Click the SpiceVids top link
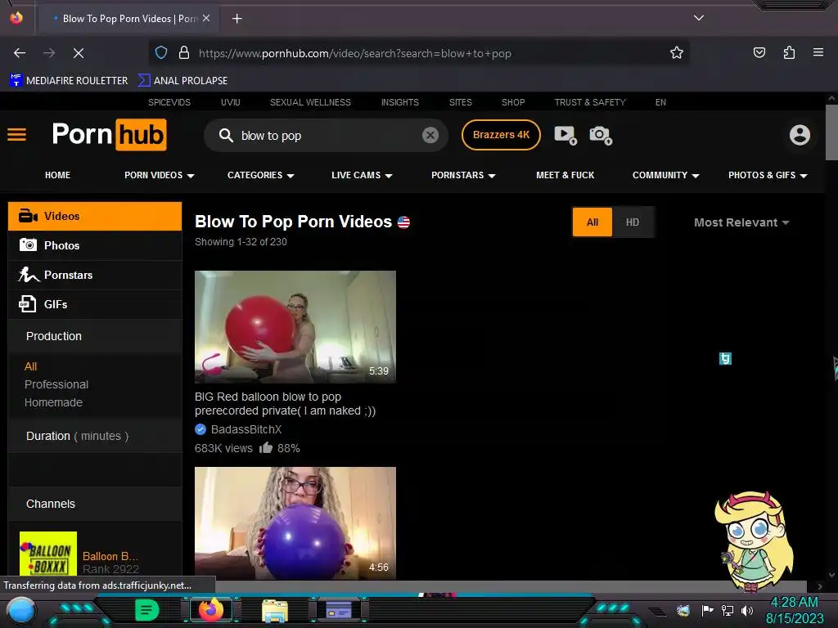 coord(169,102)
